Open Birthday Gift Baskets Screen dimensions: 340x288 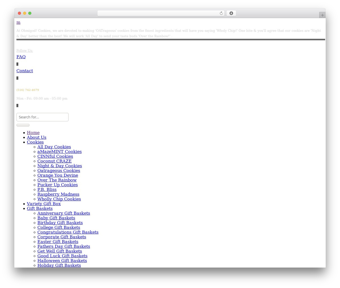pos(60,223)
